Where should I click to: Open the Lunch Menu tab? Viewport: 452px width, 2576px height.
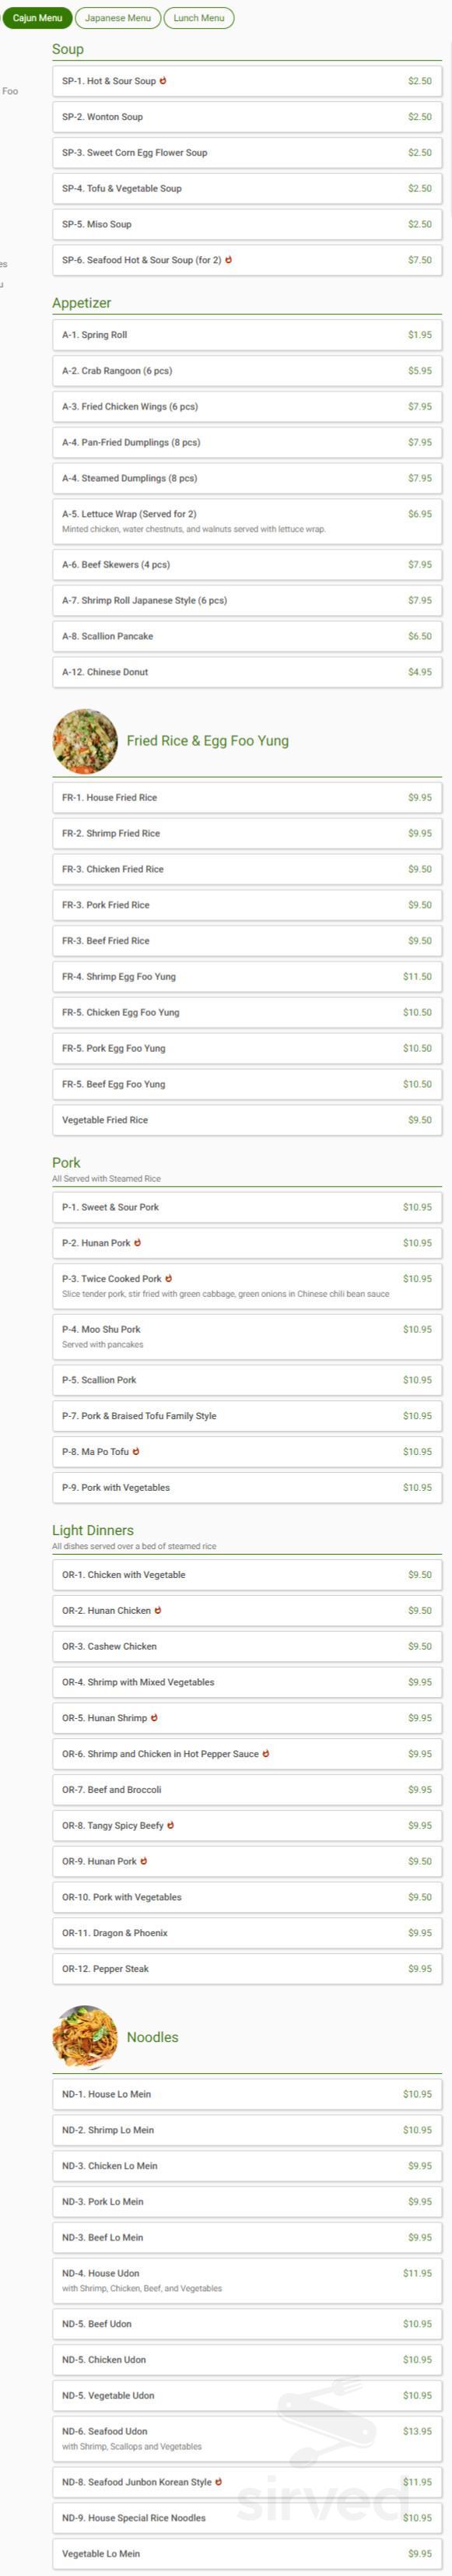click(x=198, y=17)
